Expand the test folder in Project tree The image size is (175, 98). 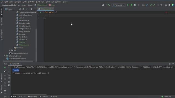click(x=9, y=50)
